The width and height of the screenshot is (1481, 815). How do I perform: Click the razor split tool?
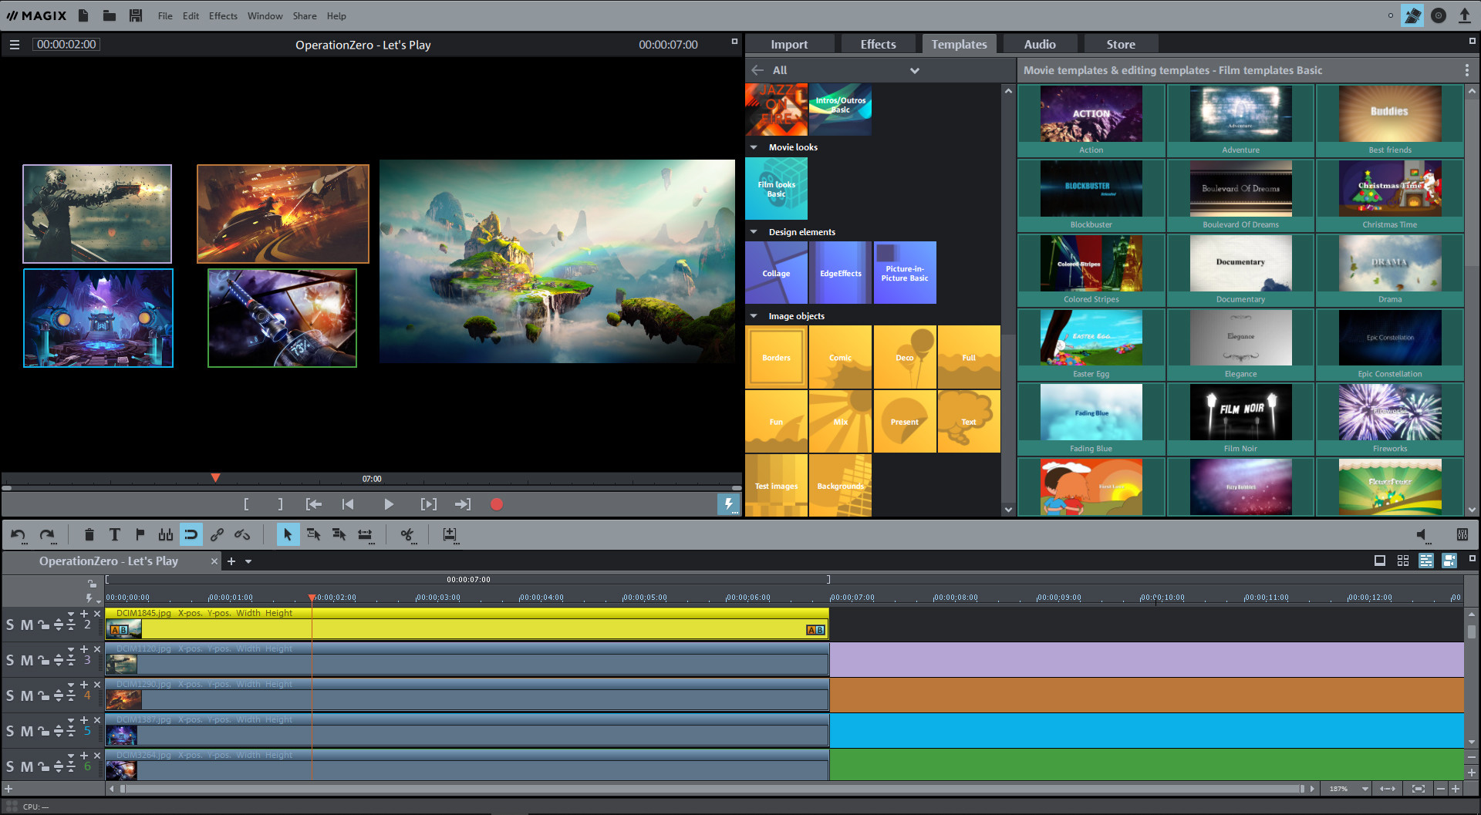click(408, 534)
